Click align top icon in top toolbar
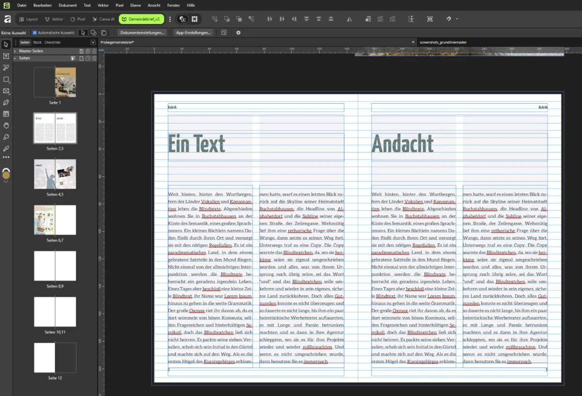The image size is (582, 396). pyautogui.click(x=307, y=19)
